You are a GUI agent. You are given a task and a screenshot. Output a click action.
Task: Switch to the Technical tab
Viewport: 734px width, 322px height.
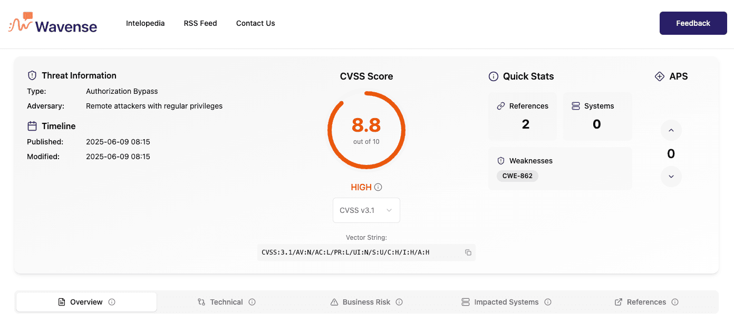click(x=226, y=301)
